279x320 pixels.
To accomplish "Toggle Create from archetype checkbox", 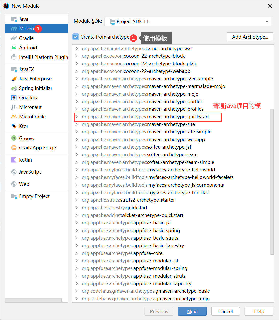I will 76,37.
